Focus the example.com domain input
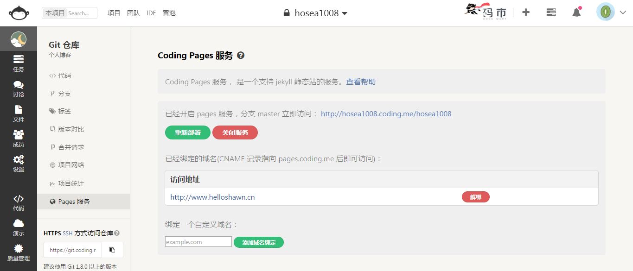This screenshot has height=271, width=633. coord(198,242)
